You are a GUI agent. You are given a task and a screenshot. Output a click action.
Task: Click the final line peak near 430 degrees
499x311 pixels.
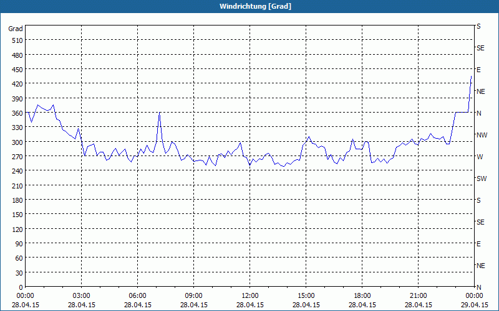(x=472, y=76)
